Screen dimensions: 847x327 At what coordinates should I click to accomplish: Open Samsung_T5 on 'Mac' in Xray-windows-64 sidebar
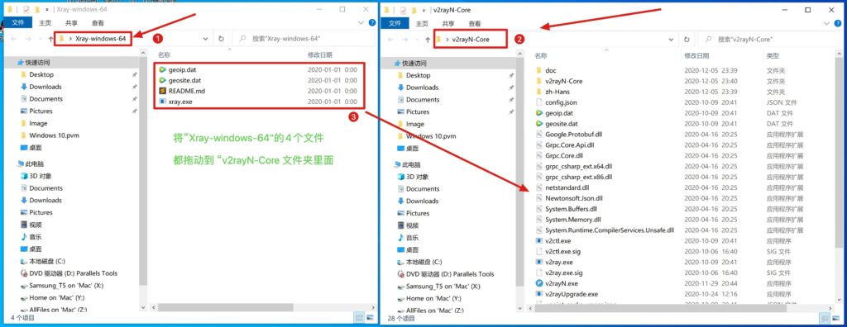click(66, 286)
